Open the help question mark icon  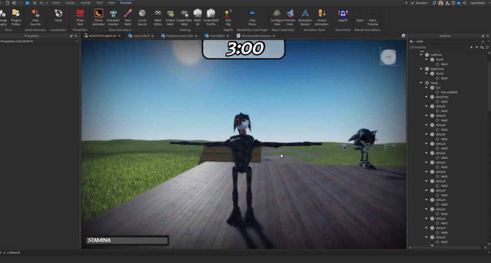[453, 3]
